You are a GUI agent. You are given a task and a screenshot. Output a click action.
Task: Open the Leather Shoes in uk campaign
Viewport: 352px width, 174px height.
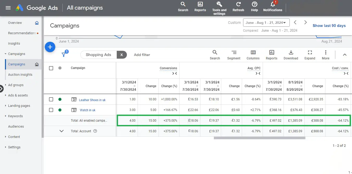pyautogui.click(x=92, y=100)
